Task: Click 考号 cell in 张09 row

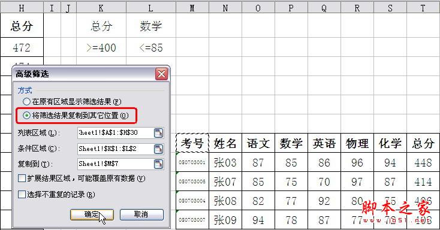Action: coord(192,220)
